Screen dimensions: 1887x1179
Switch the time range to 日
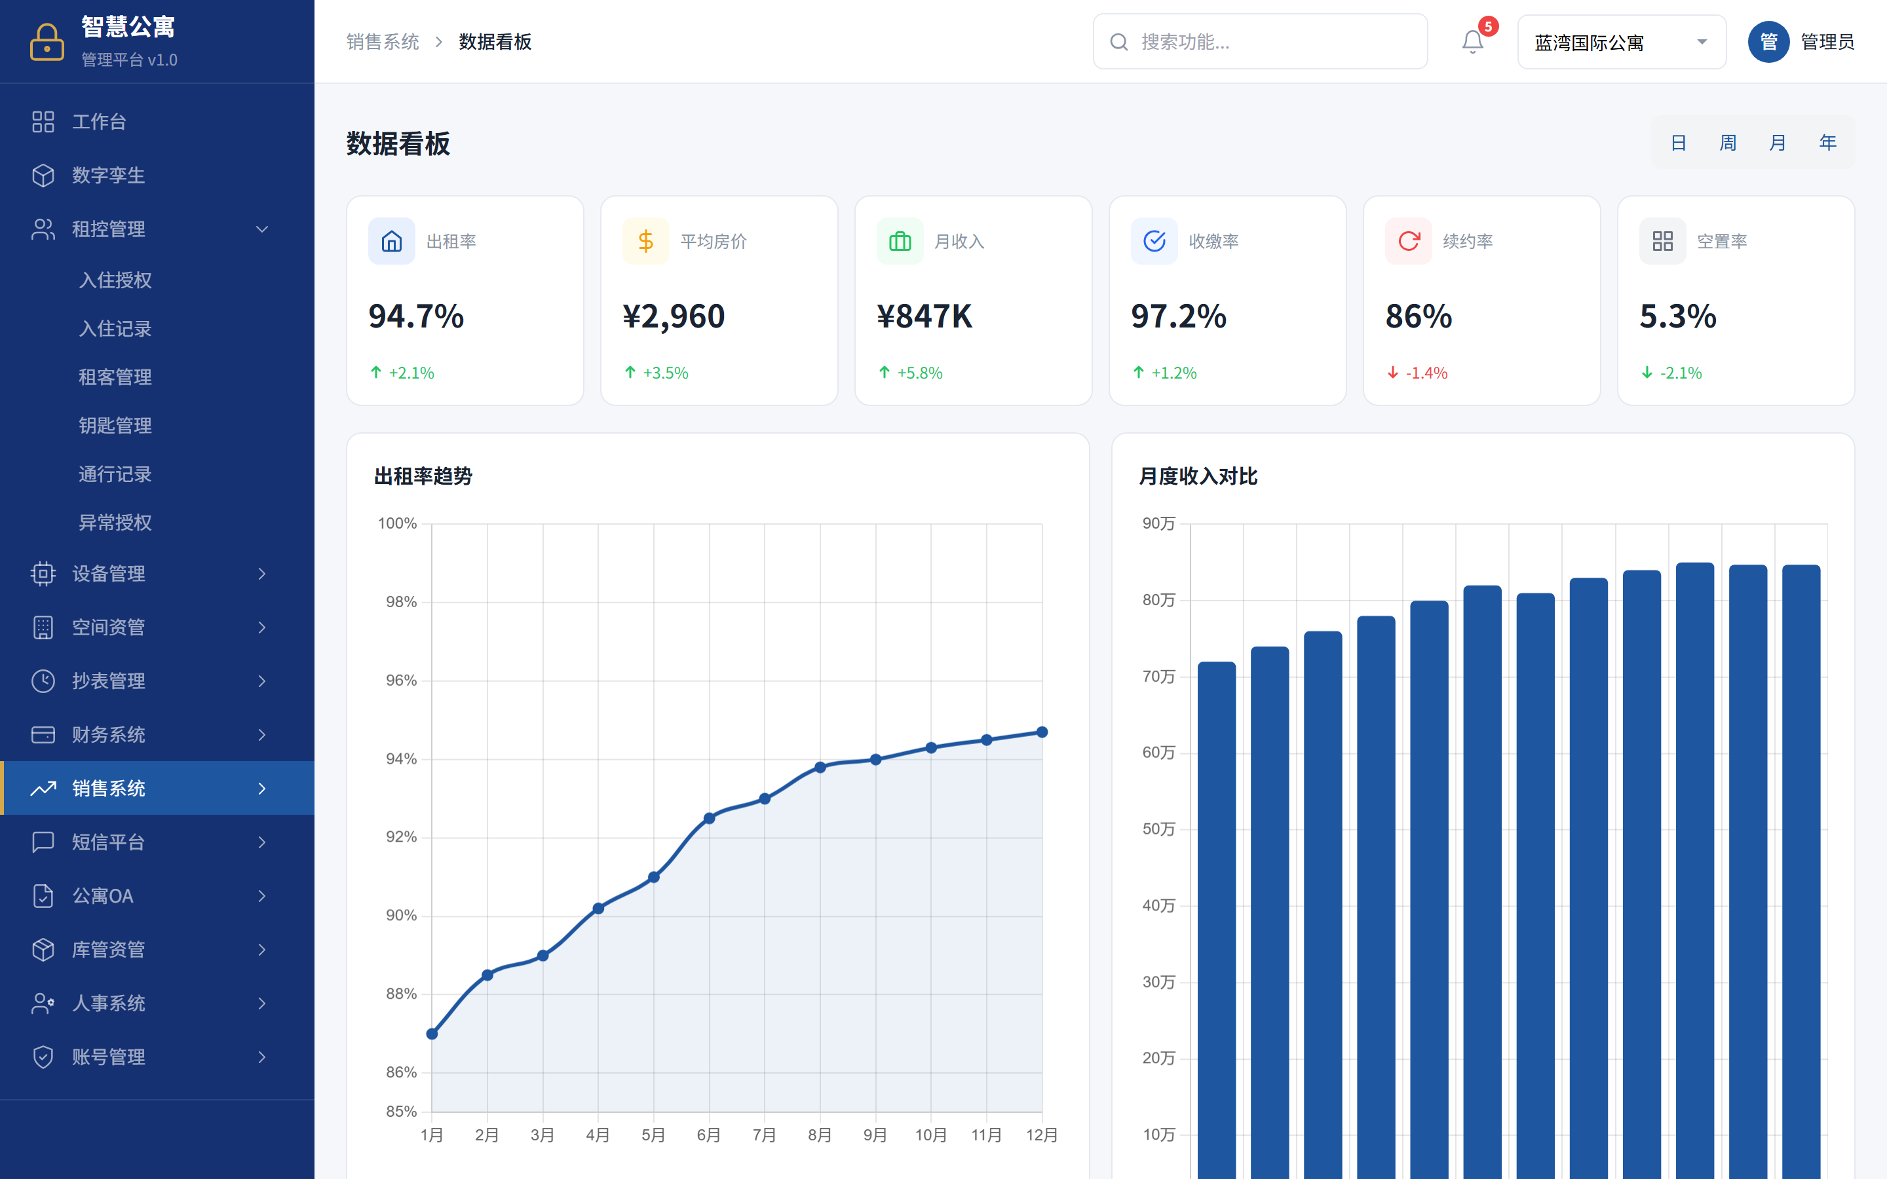(x=1679, y=143)
